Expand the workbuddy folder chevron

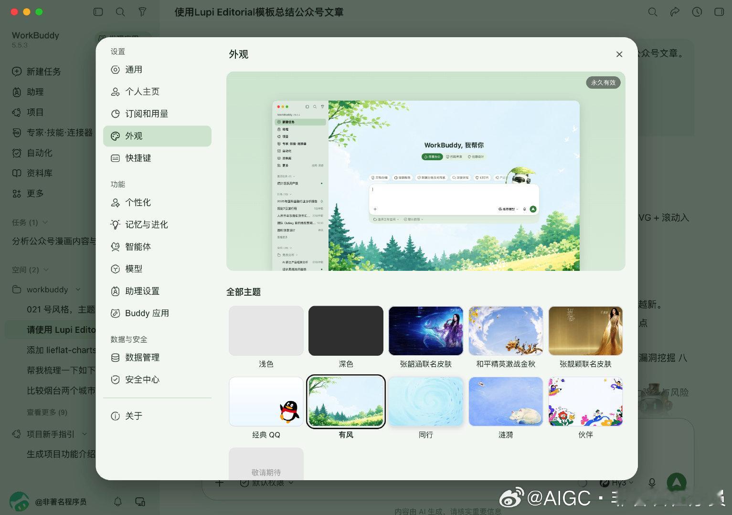(78, 289)
